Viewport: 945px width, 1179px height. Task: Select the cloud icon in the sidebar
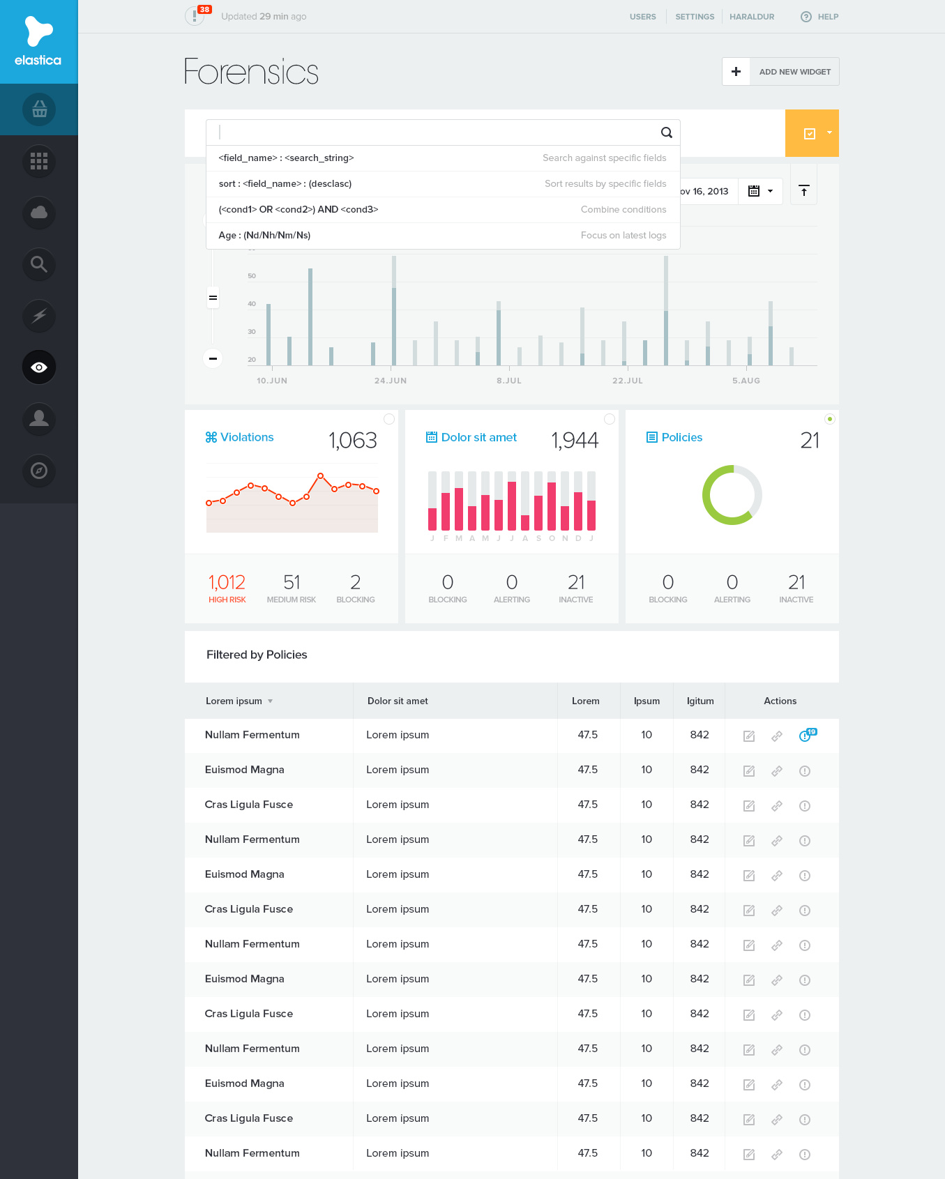(x=39, y=213)
